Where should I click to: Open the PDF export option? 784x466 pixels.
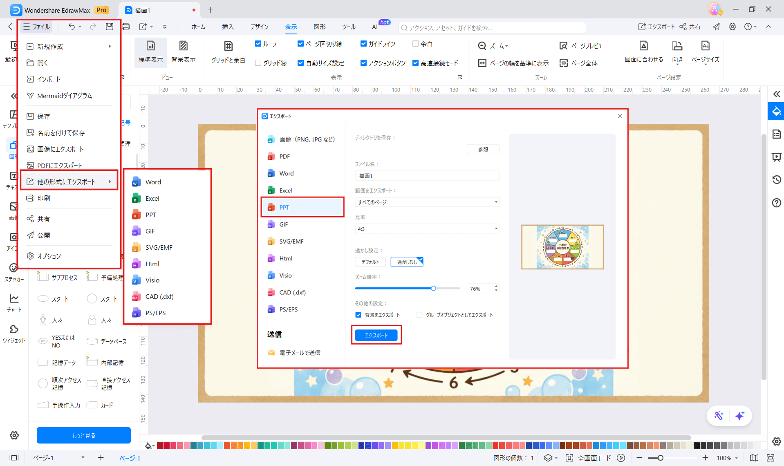click(285, 156)
